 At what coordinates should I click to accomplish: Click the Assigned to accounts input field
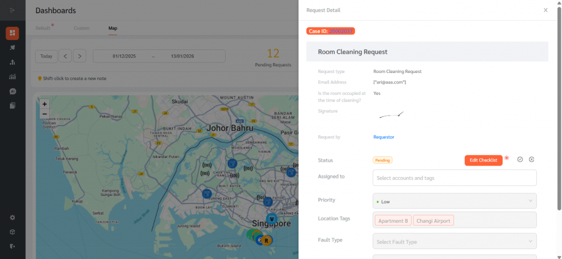coord(454,178)
